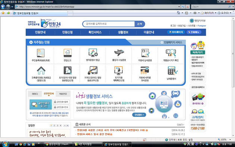Screen dimensions: 235x147
Task: Open the 받은편지함 Daum taskbar window
Action: point(59,144)
